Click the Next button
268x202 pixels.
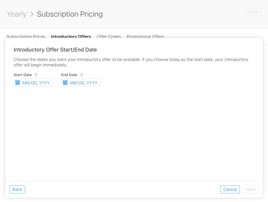(x=251, y=189)
